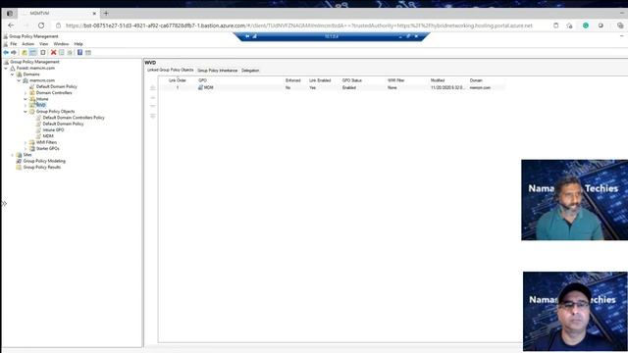Collapse the Intune OU arrow
The height and width of the screenshot is (353, 628).
pos(26,99)
